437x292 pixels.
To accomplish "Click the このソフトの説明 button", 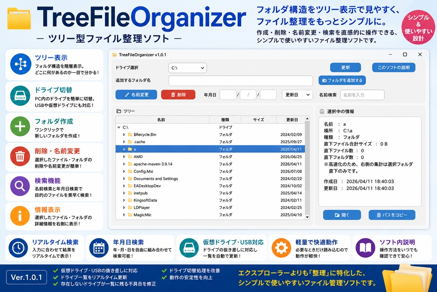I will (393, 68).
